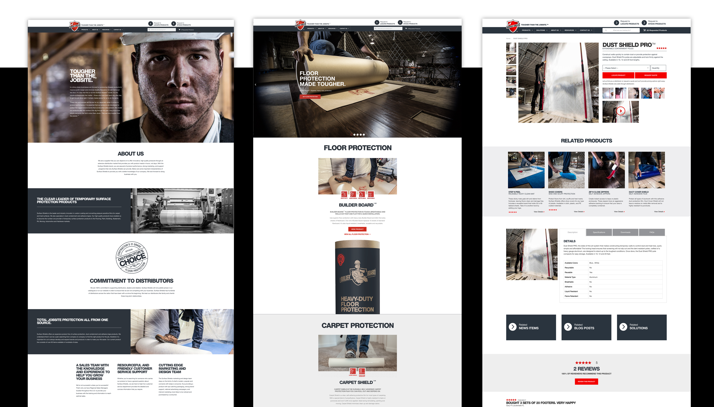This screenshot has width=714, height=407.
Task: Open the FAQs tab
Action: 652,232
